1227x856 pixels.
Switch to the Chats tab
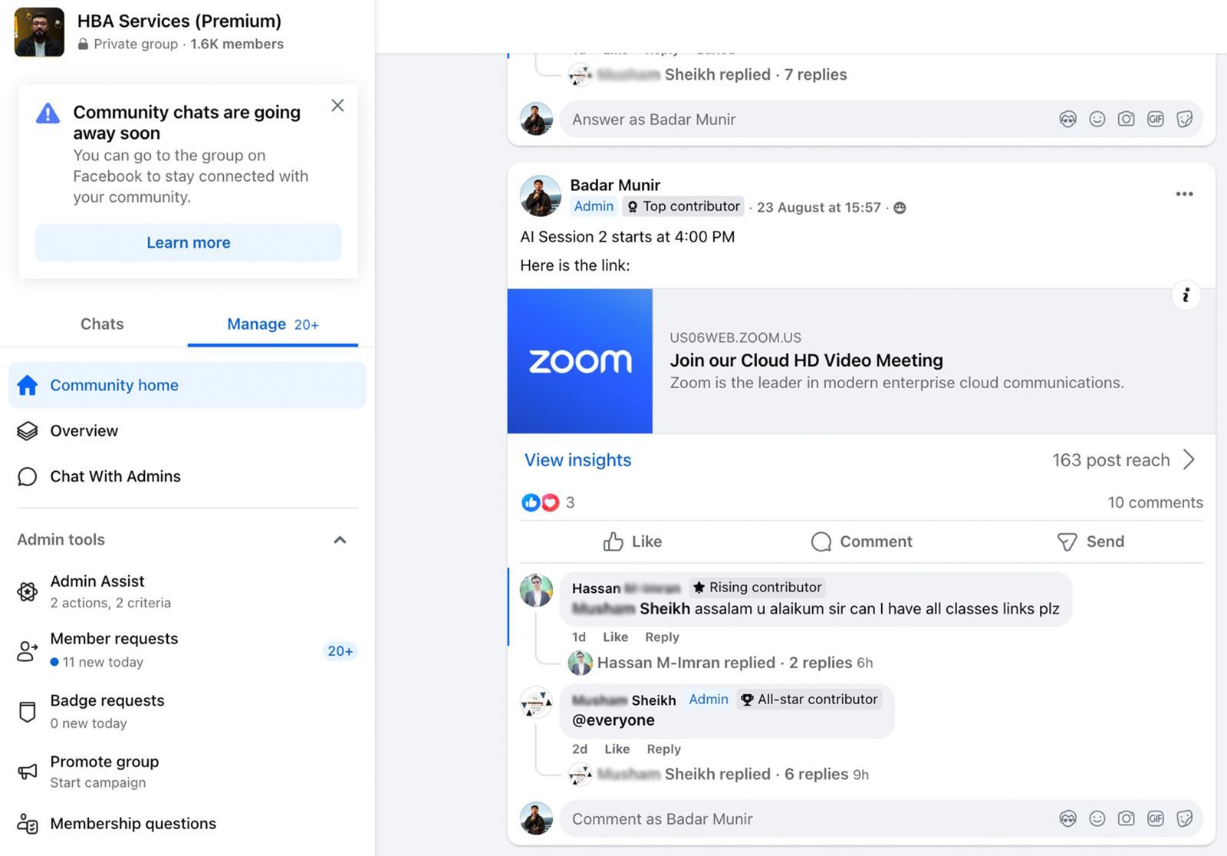(102, 324)
